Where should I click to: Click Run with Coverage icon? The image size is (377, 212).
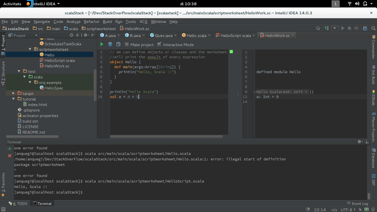coord(357,28)
